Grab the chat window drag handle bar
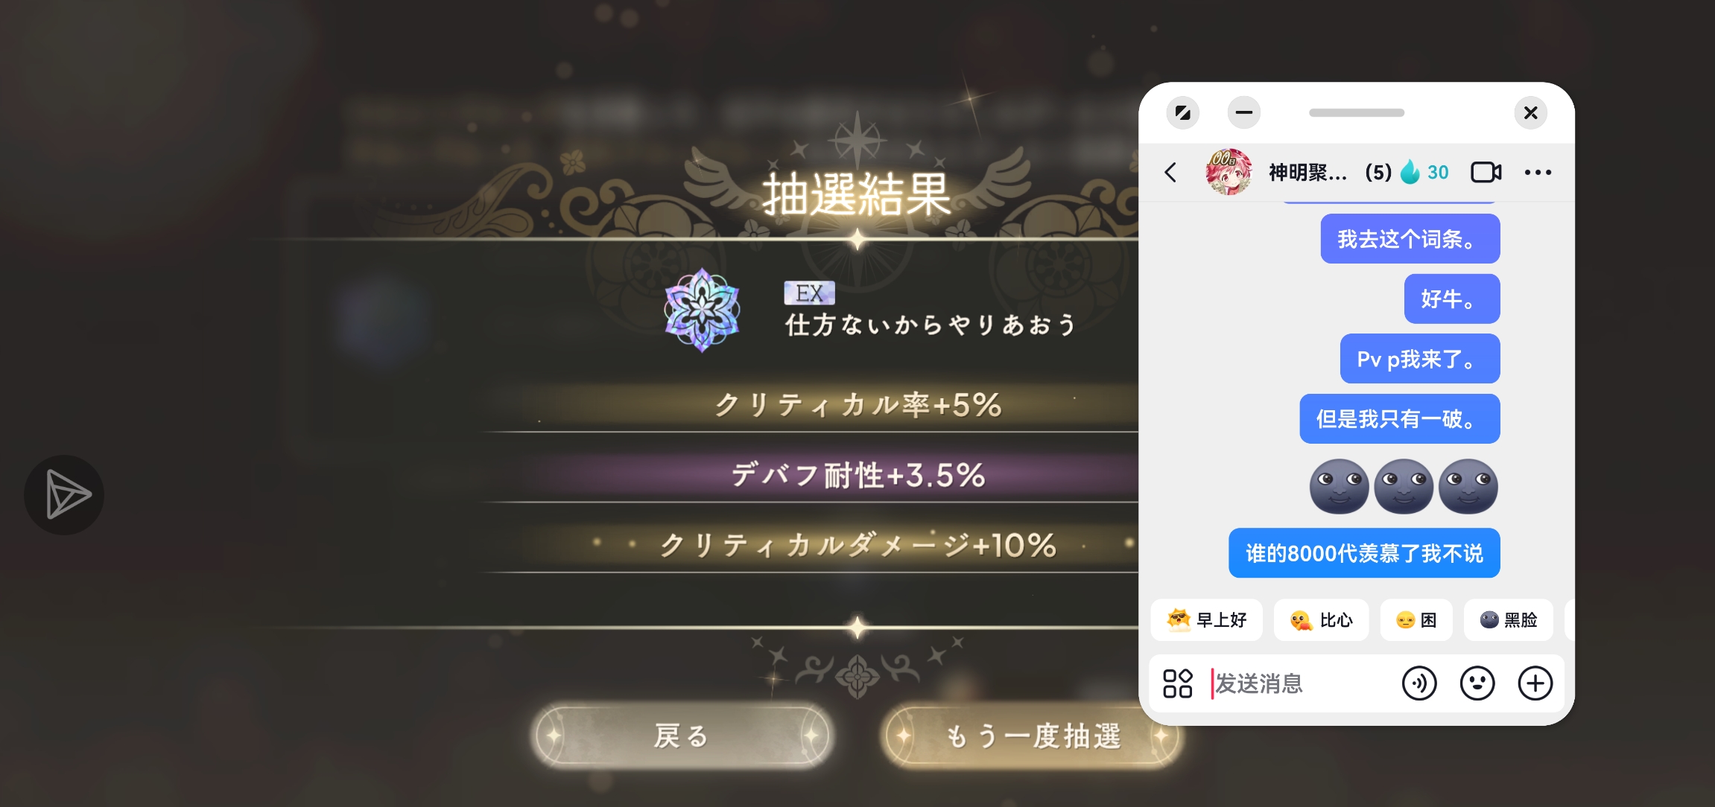 (1356, 113)
